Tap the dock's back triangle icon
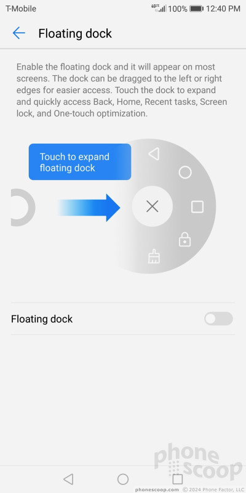 154,154
